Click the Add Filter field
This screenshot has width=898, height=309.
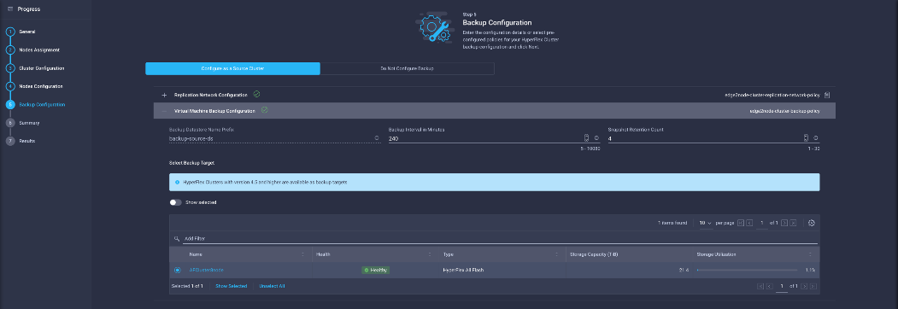point(500,239)
